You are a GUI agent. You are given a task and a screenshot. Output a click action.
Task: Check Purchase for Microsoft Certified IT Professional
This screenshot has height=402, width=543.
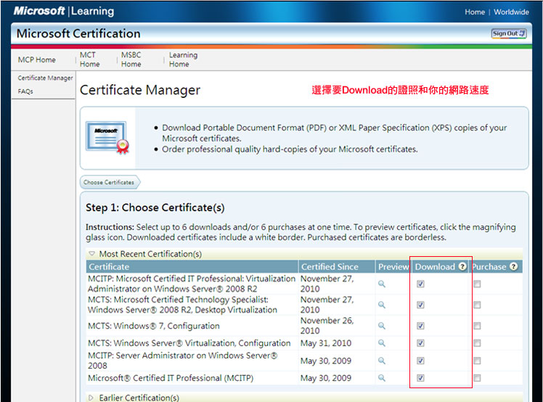(x=477, y=378)
